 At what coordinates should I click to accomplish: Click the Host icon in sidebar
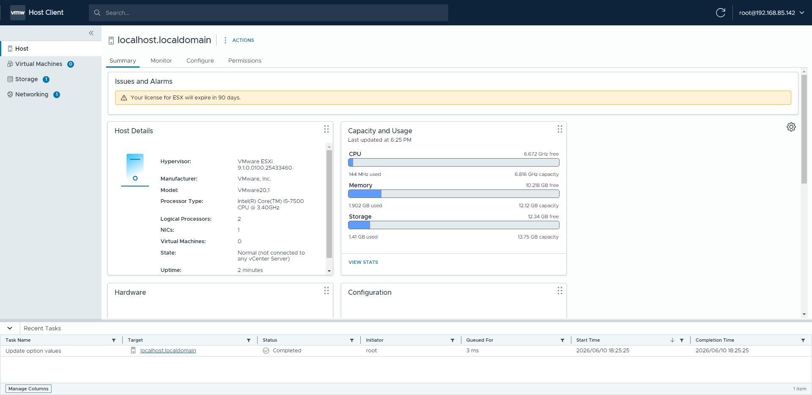click(10, 49)
